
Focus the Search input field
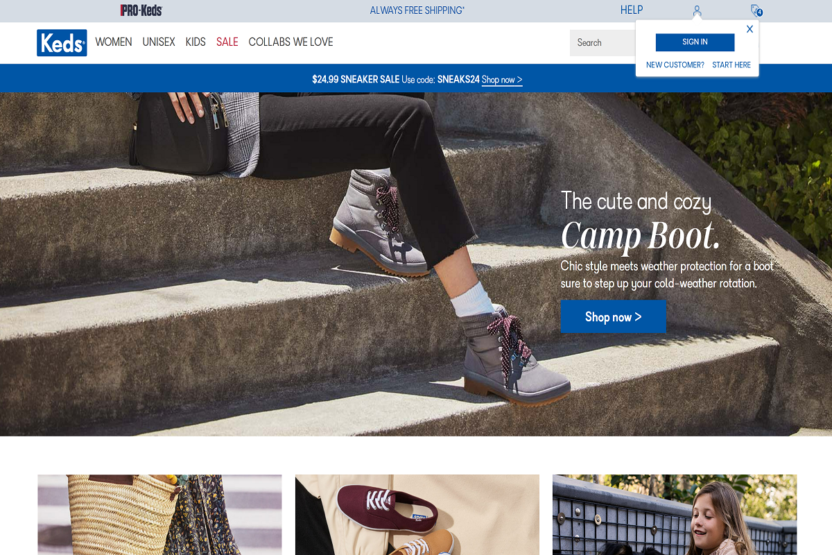(x=603, y=43)
